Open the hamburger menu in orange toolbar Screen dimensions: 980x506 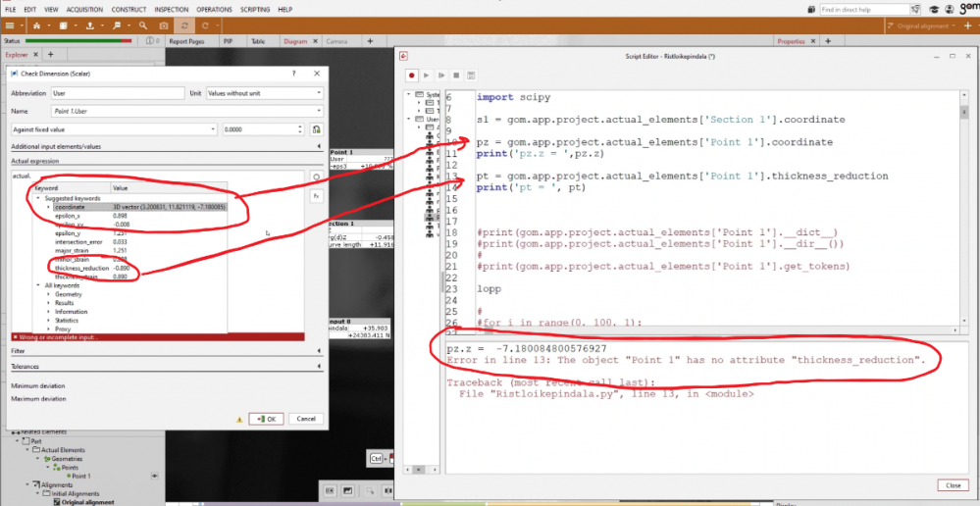(x=12, y=25)
